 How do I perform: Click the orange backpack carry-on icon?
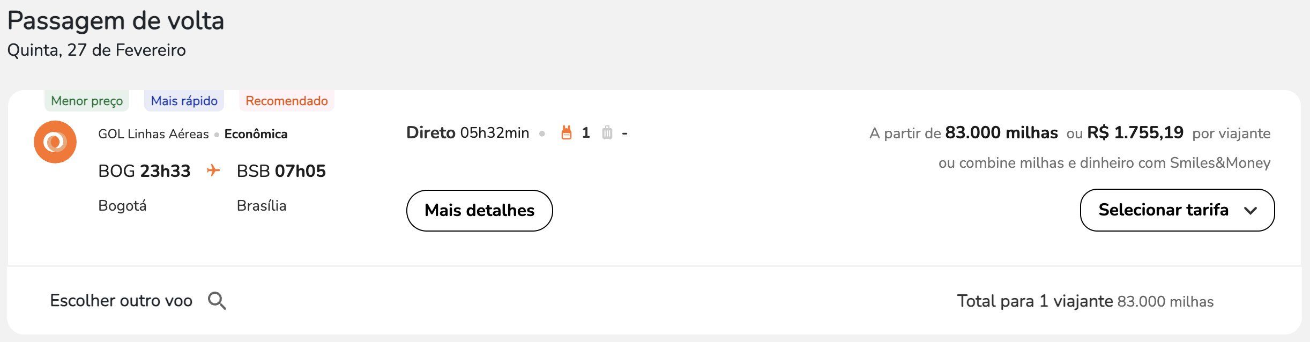click(567, 132)
